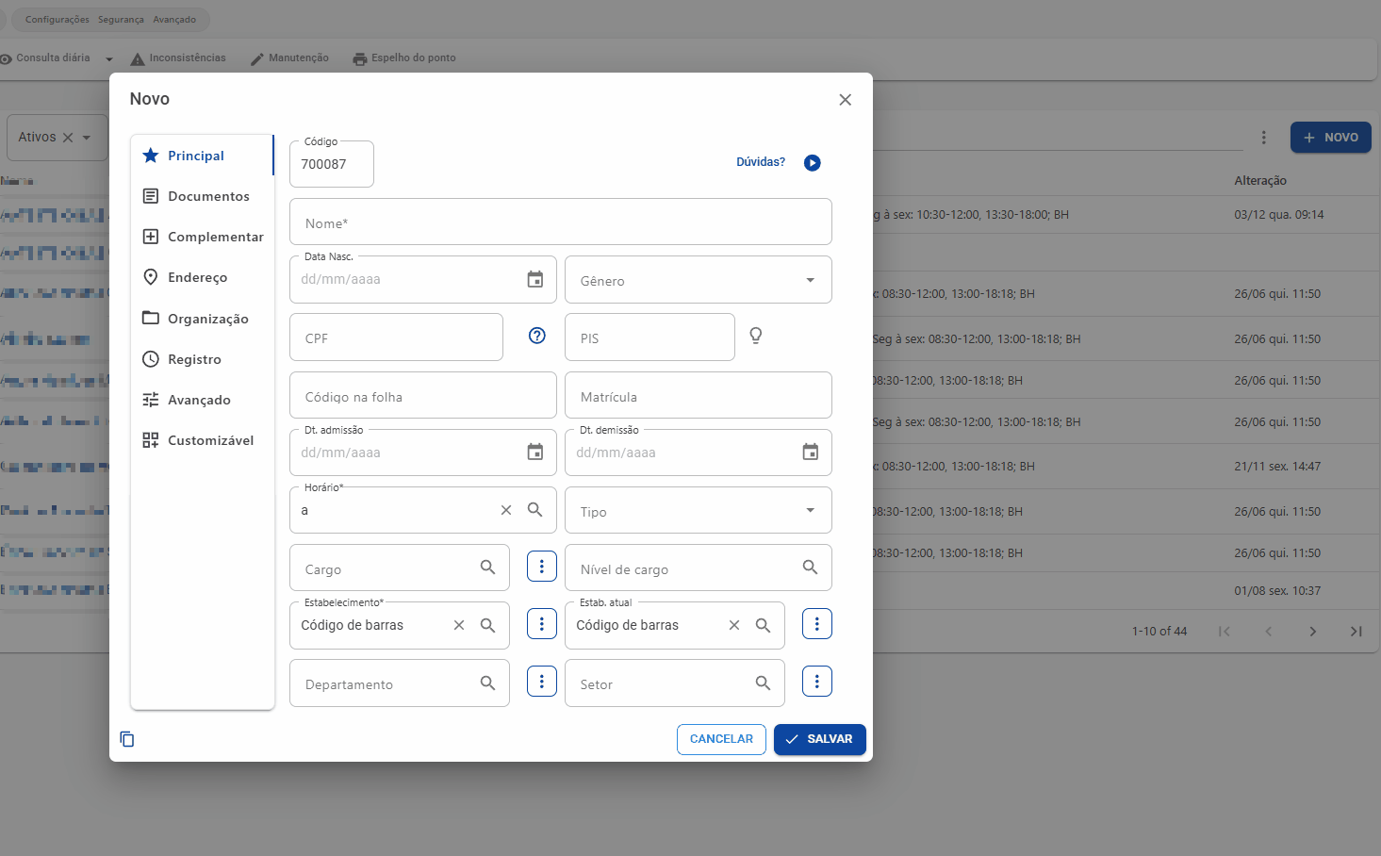The height and width of the screenshot is (856, 1381).
Task: Clear the Horário field value
Action: 506,510
